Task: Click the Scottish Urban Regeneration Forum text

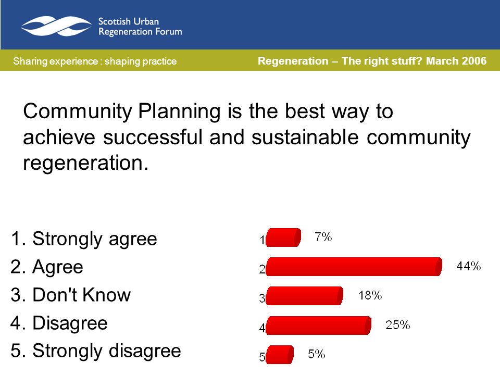Action: tap(140, 27)
